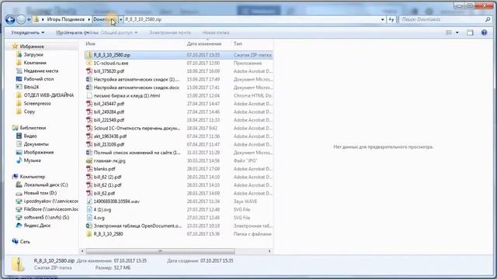
Task: Go back with the Back arrow button
Action: 10,19
